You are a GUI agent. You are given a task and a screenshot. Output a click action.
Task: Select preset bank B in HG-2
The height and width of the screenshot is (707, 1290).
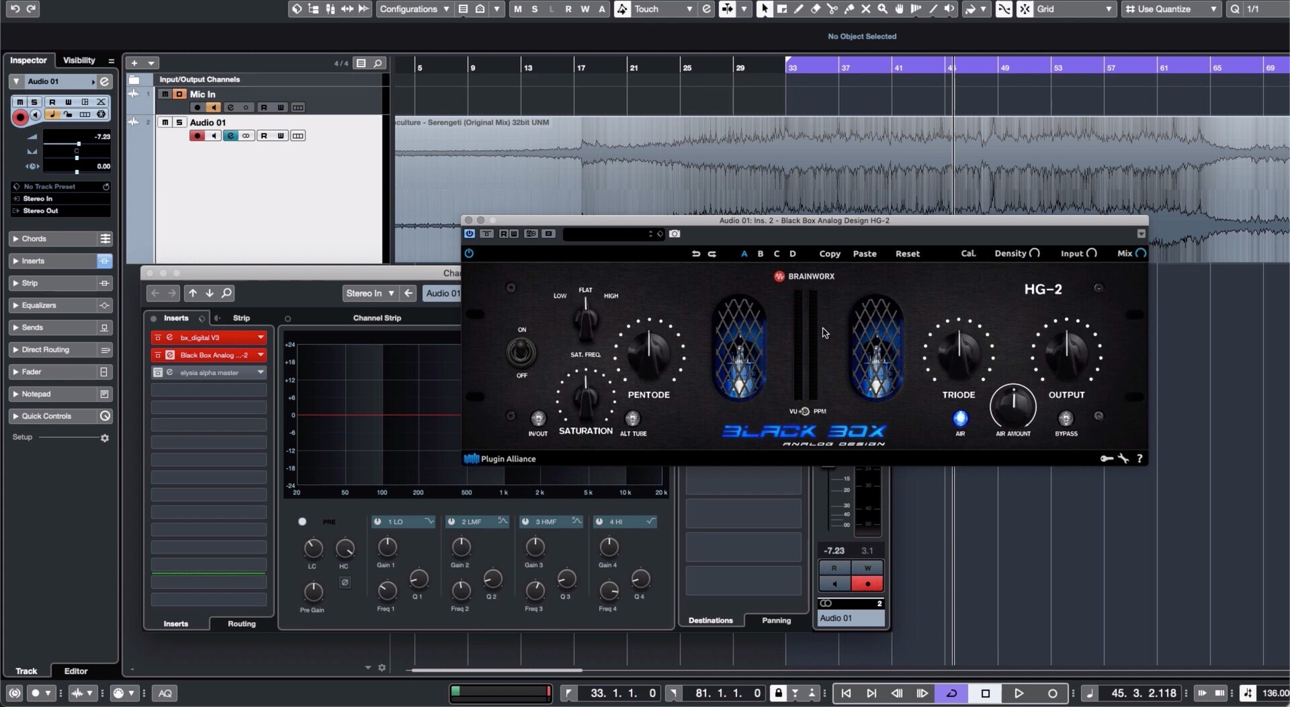pos(761,254)
